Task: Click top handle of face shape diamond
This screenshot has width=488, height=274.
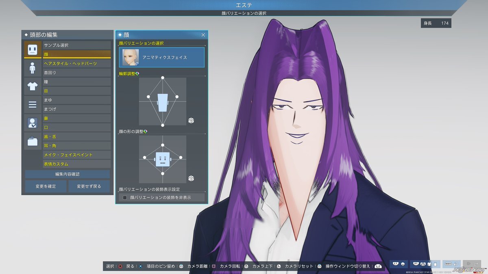Action: coord(163,145)
